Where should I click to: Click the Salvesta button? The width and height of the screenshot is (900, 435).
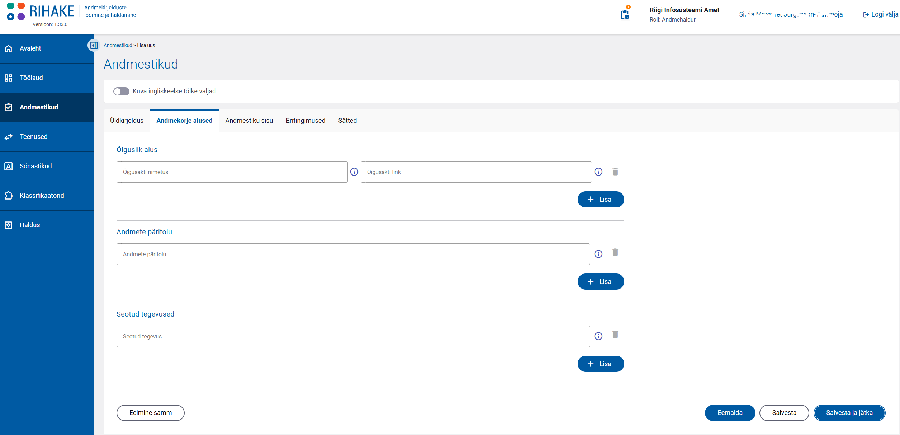click(784, 413)
